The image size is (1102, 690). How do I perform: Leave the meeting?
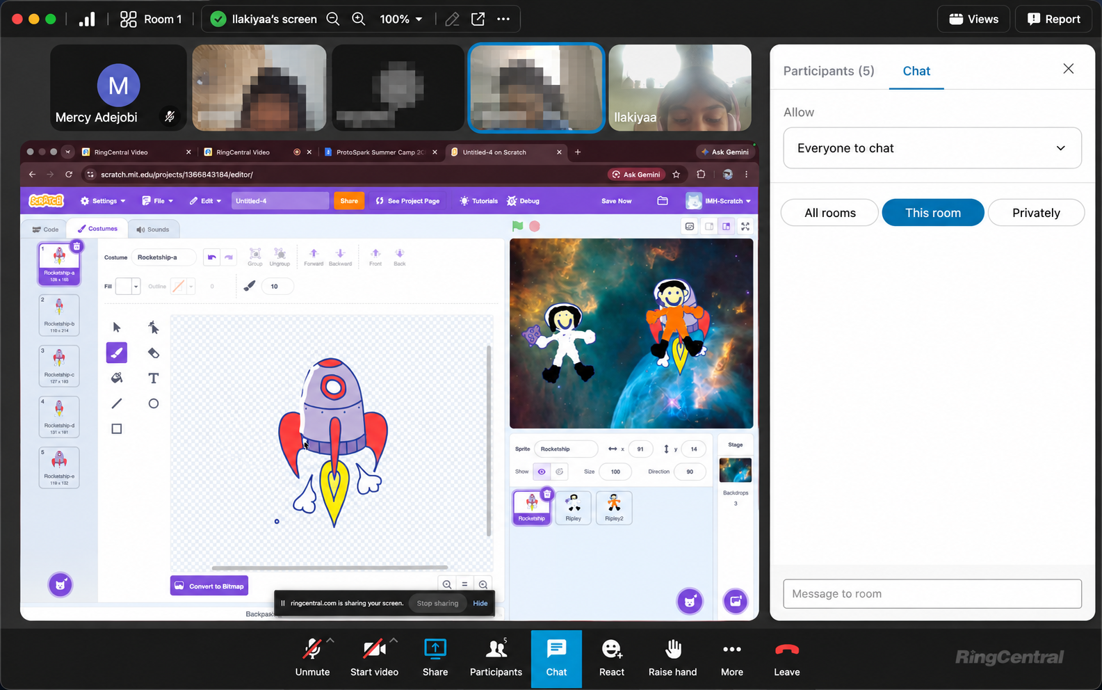coord(787,658)
